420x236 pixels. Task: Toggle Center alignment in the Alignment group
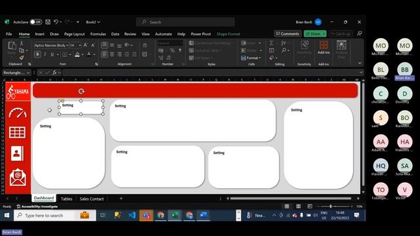pos(112,54)
